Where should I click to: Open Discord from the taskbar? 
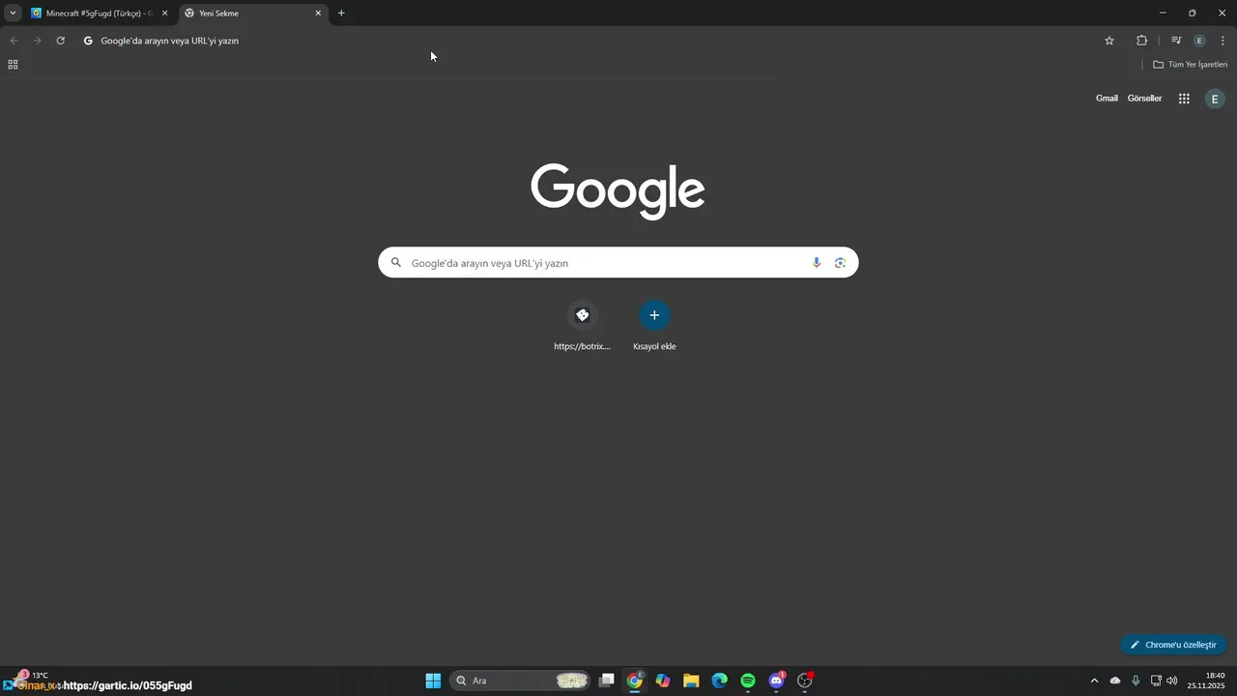click(x=776, y=681)
